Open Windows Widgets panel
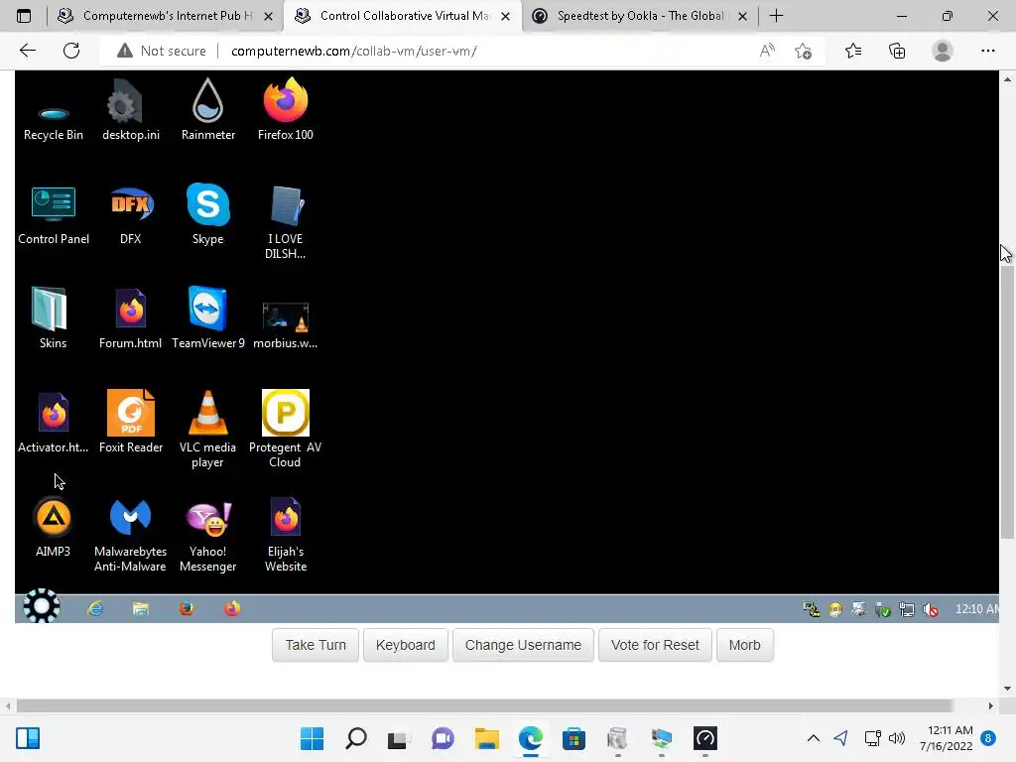 28,738
